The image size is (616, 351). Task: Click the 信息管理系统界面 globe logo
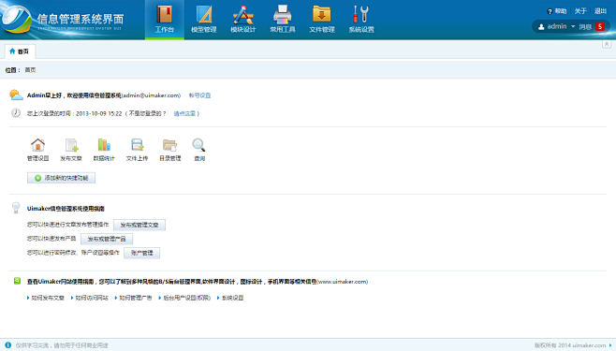point(17,20)
